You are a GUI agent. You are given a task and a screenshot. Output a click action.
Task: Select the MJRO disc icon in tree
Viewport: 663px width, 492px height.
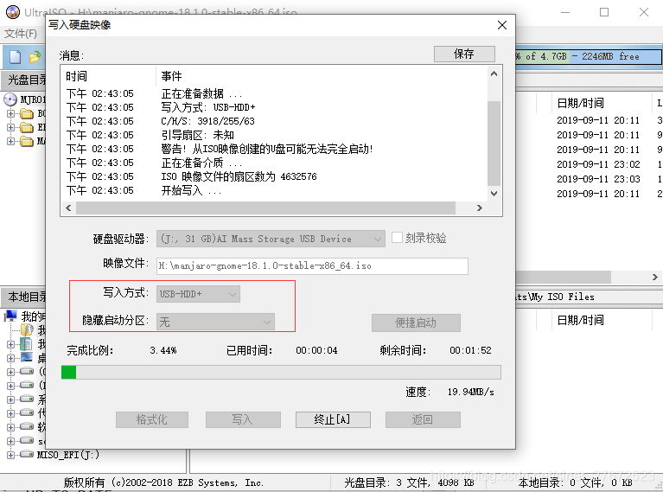10,99
